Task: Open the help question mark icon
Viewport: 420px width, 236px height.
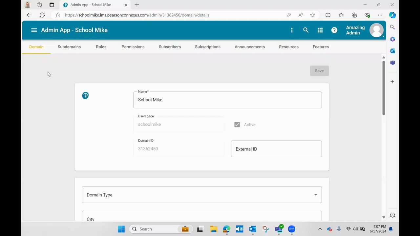Action: (334, 30)
